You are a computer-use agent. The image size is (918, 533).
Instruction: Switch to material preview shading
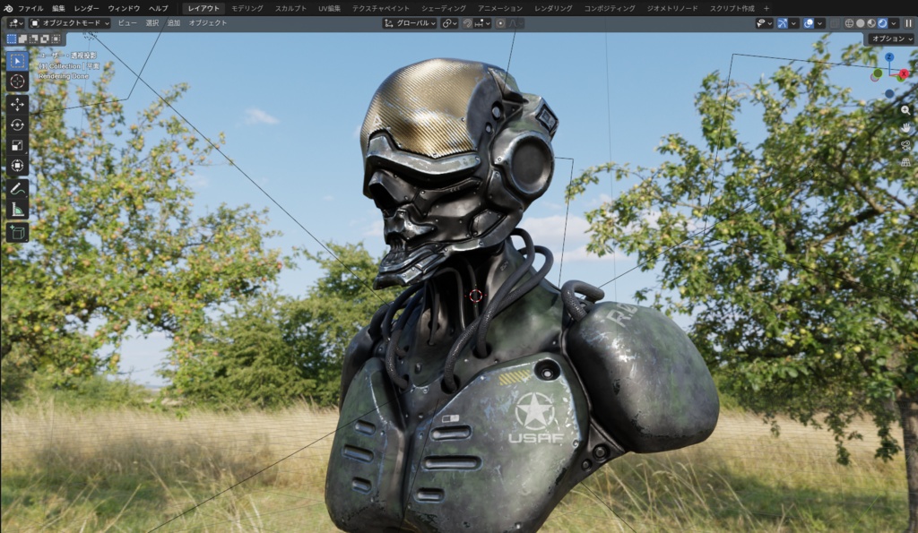871,23
